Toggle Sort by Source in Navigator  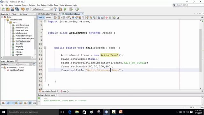pyautogui.click(x=34, y=103)
